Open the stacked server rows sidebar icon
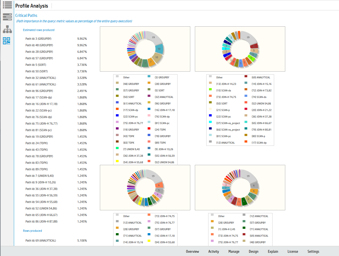The height and width of the screenshot is (256, 339). 7,17
